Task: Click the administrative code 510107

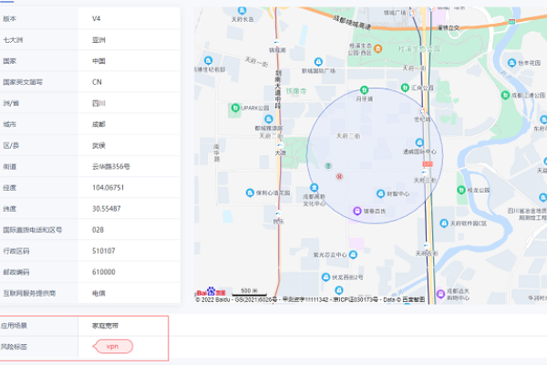Action: [x=104, y=251]
